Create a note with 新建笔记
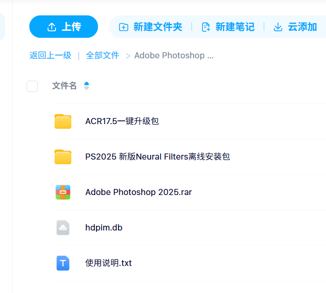This screenshot has height=293, width=326. (x=228, y=27)
